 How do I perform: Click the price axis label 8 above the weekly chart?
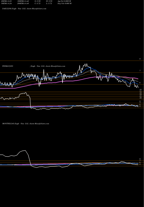(140, 59)
